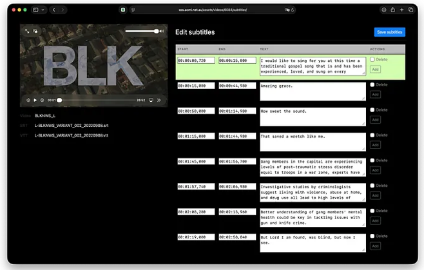Mute the video with the speaker icon
This screenshot has height=270, width=424.
point(162,31)
